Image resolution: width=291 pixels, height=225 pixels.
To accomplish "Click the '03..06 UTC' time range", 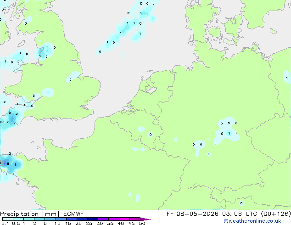I will 240,214.
